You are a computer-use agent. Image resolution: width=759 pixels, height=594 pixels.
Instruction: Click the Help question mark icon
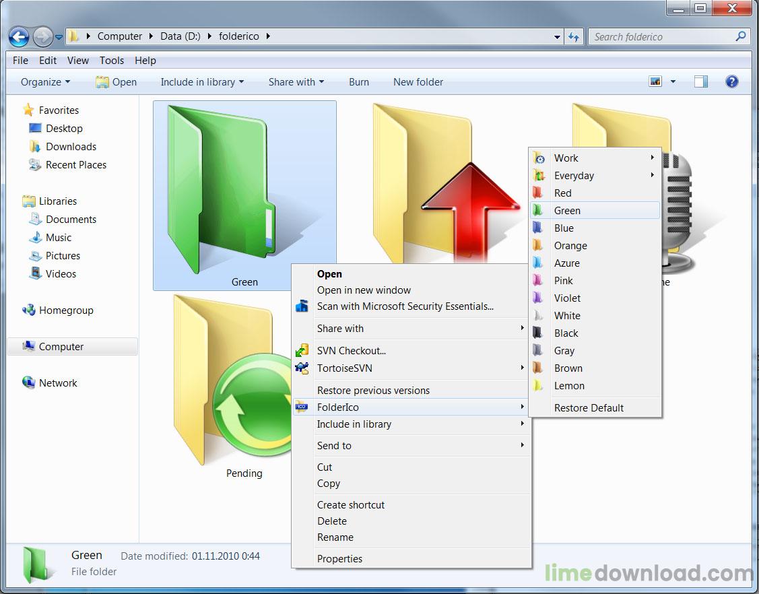tap(731, 81)
